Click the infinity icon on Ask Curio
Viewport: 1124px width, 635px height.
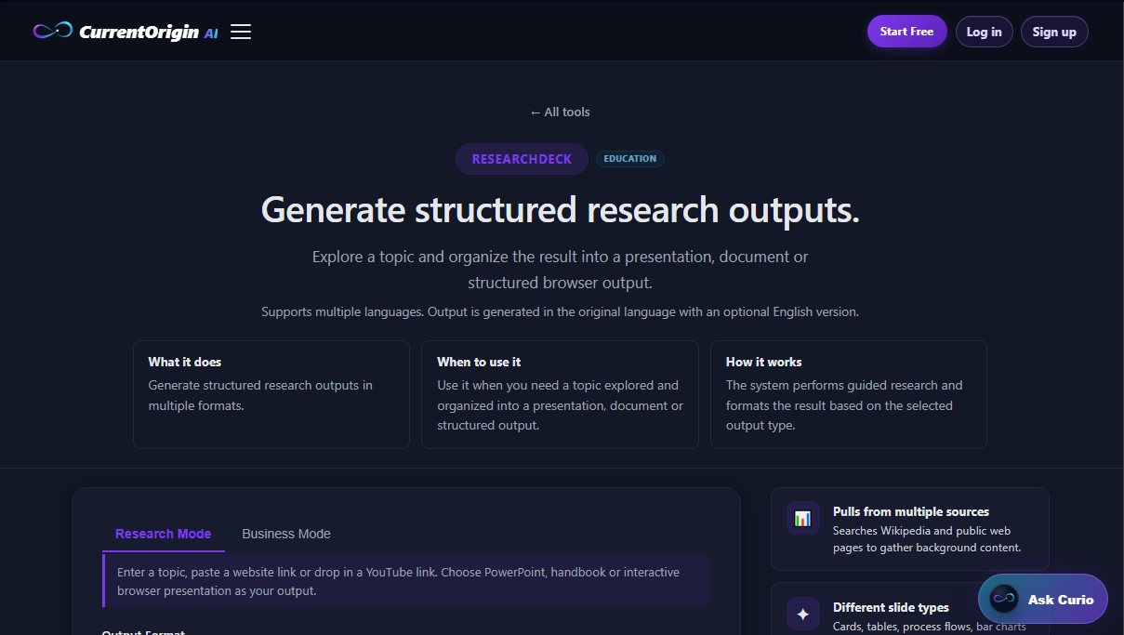(x=1004, y=600)
